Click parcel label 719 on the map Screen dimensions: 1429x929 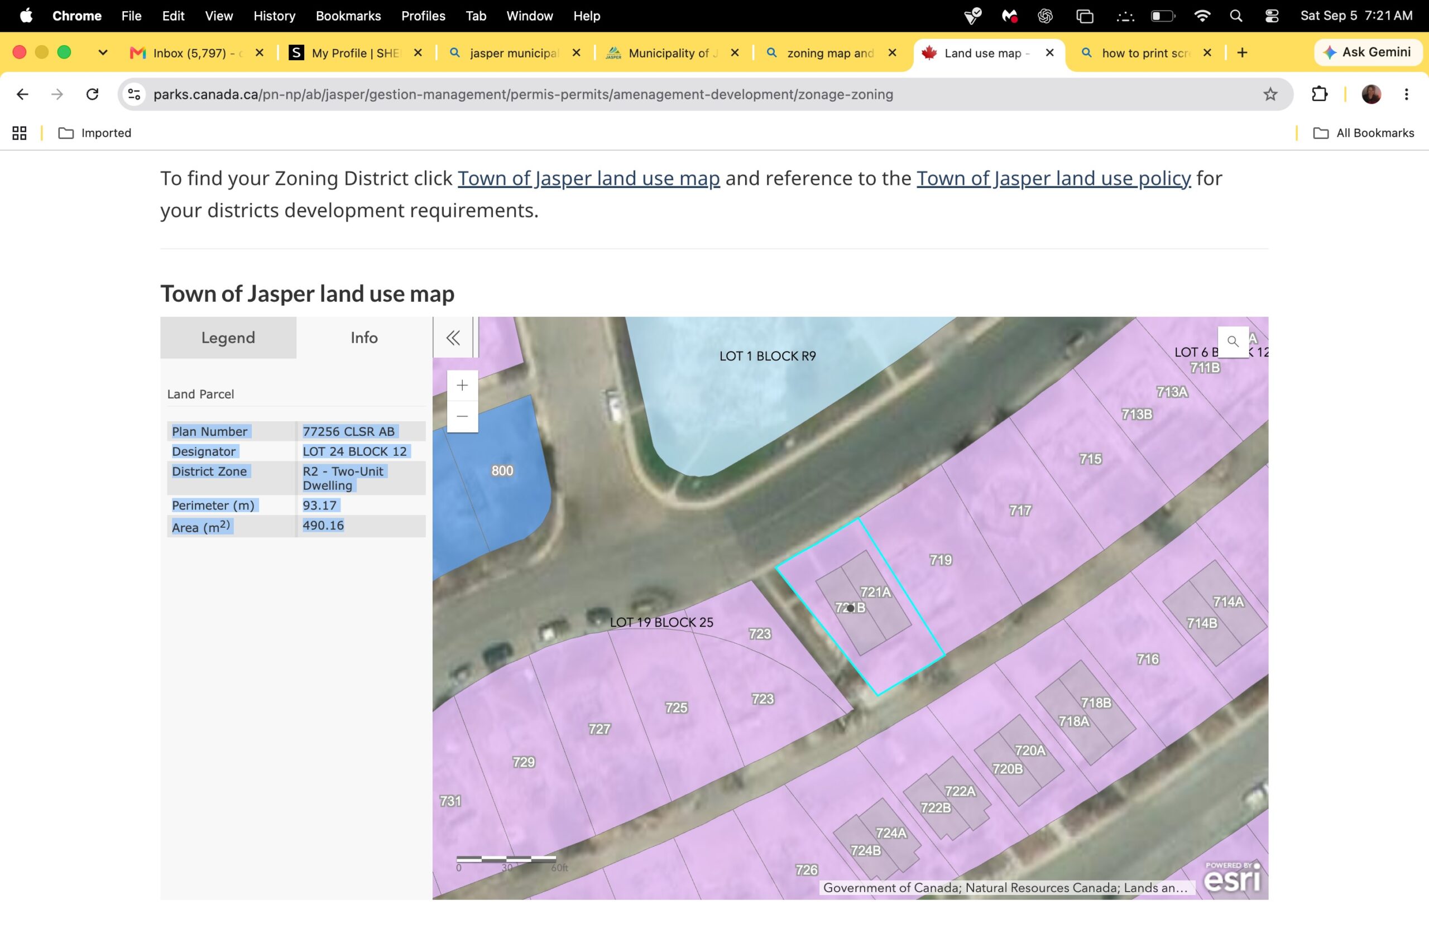pos(941,560)
